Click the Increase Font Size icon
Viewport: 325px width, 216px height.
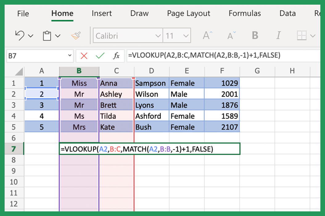pos(207,35)
